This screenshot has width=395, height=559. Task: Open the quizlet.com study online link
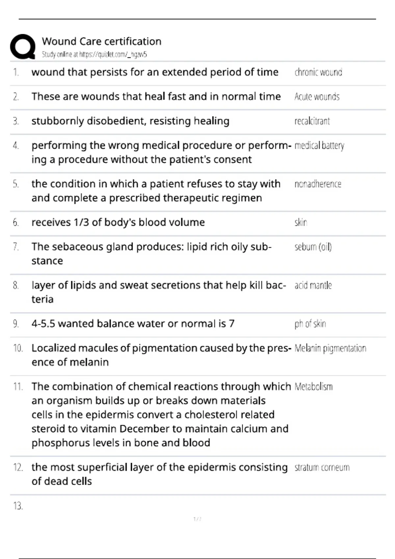pos(94,55)
